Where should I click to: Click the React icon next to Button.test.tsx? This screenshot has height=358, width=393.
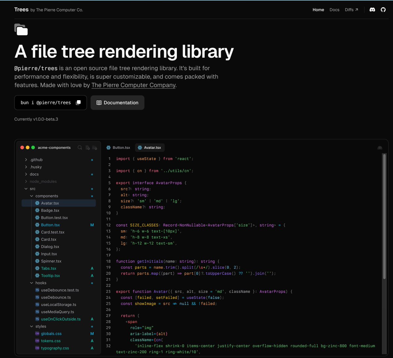tap(37, 217)
